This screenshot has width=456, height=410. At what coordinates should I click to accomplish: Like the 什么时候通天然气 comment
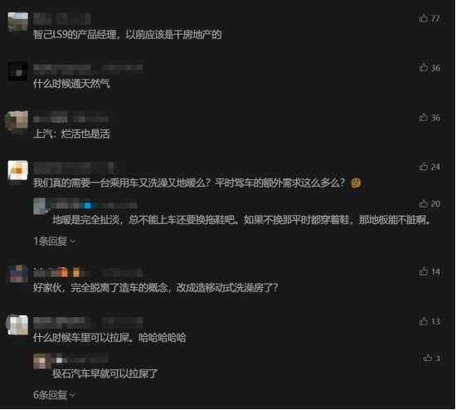424,67
